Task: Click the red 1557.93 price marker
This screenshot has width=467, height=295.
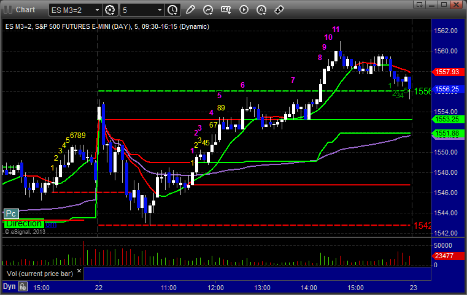Action: [447, 72]
